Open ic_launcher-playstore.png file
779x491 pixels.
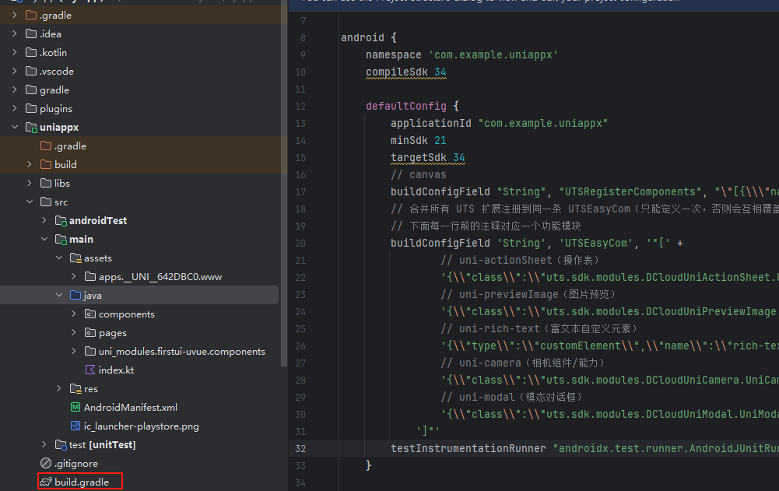[141, 426]
